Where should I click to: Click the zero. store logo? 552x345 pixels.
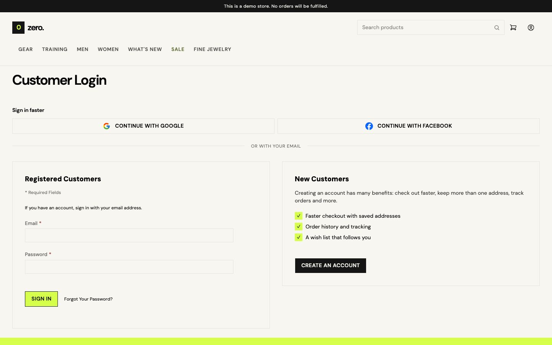coord(28,28)
